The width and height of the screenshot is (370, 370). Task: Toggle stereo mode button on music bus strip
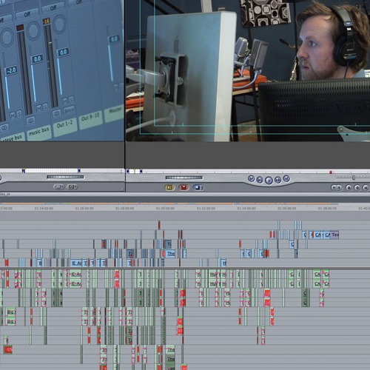[30, 121]
